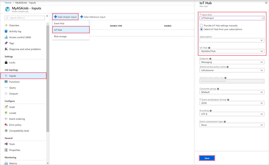Click the Scale icon under Configure
The height and width of the screenshot is (165, 269).
(x=6, y=107)
